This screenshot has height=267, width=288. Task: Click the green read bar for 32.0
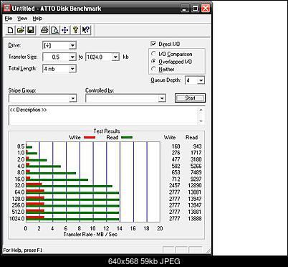69,186
